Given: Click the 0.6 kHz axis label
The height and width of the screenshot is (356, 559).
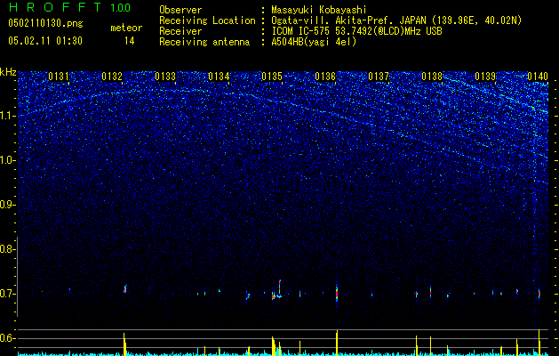Looking at the screenshot, I should coord(7,338).
